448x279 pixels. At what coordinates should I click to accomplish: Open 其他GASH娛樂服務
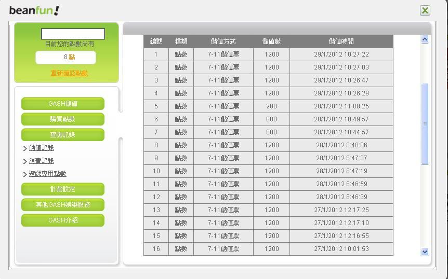pyautogui.click(x=63, y=205)
